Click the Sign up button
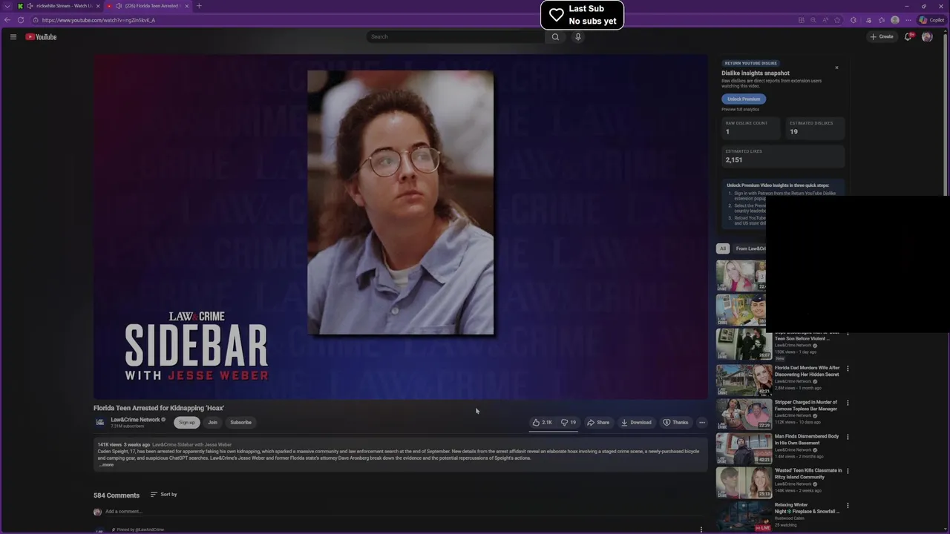The image size is (950, 534). click(x=187, y=422)
